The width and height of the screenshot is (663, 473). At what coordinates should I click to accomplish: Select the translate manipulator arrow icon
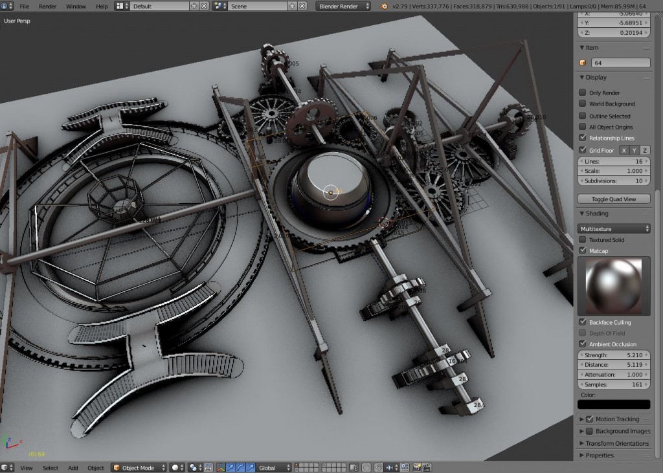pos(230,468)
